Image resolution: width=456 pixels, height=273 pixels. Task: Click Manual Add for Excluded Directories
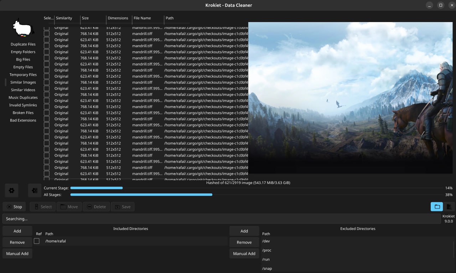pyautogui.click(x=244, y=253)
